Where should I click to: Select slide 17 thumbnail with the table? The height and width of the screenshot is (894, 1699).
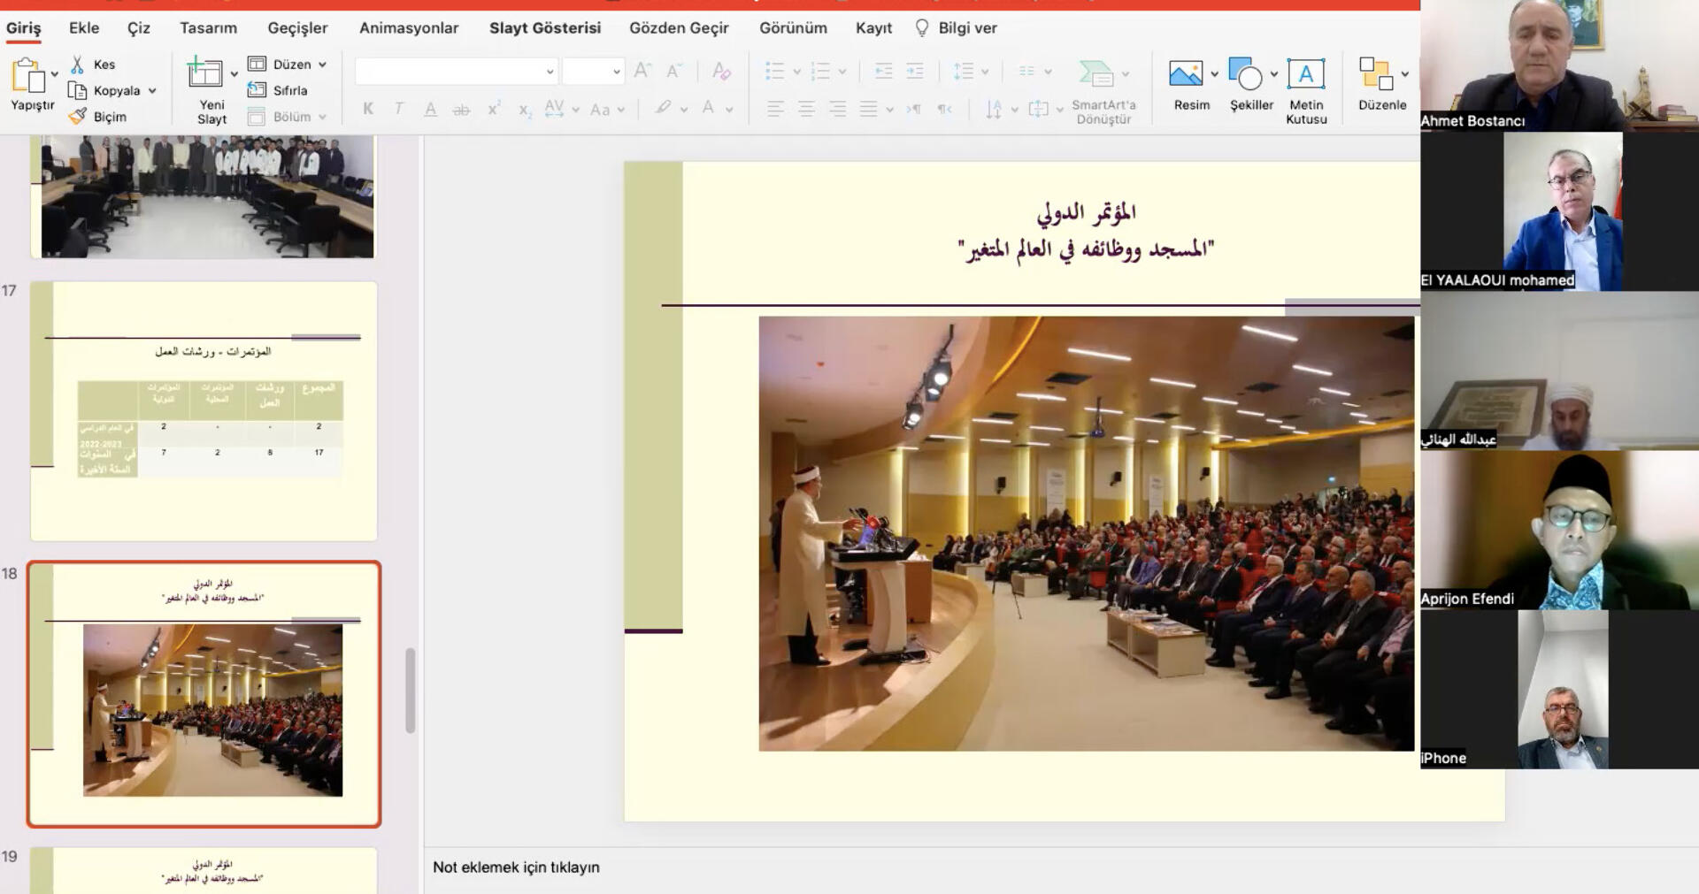click(204, 411)
